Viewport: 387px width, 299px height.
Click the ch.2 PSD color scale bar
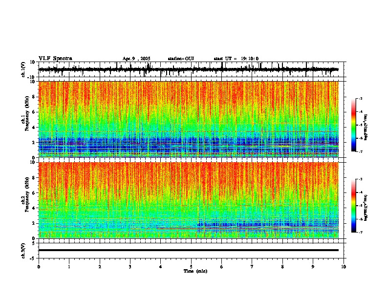coord(354,206)
